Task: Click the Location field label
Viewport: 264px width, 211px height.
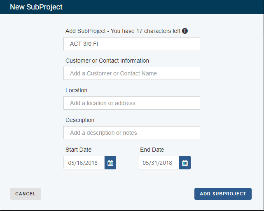Action: click(x=76, y=90)
